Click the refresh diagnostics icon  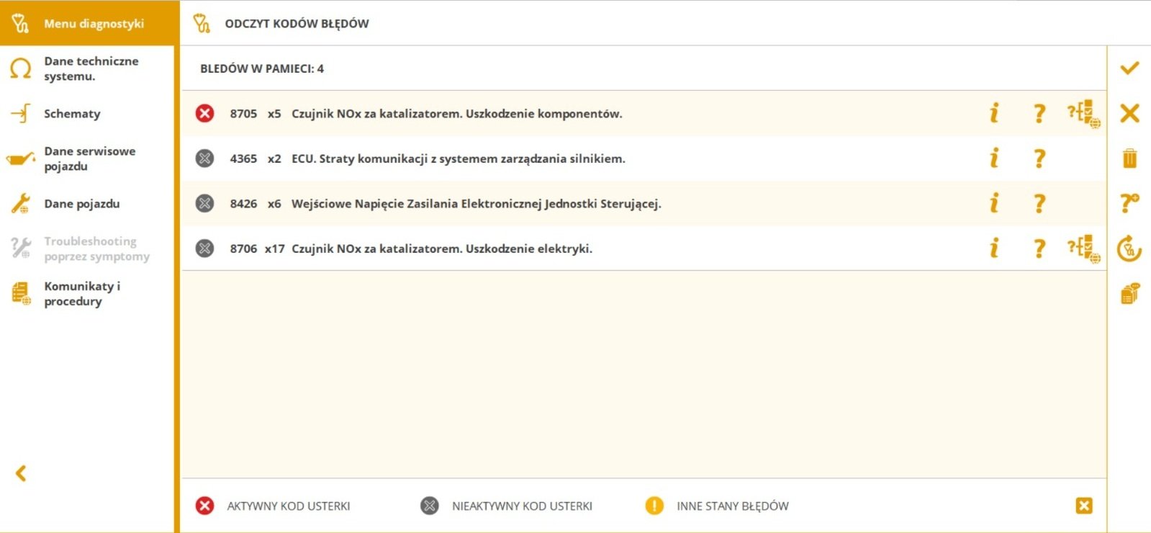point(1129,248)
